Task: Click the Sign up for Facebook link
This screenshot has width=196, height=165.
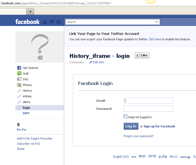Action: pos(159,126)
